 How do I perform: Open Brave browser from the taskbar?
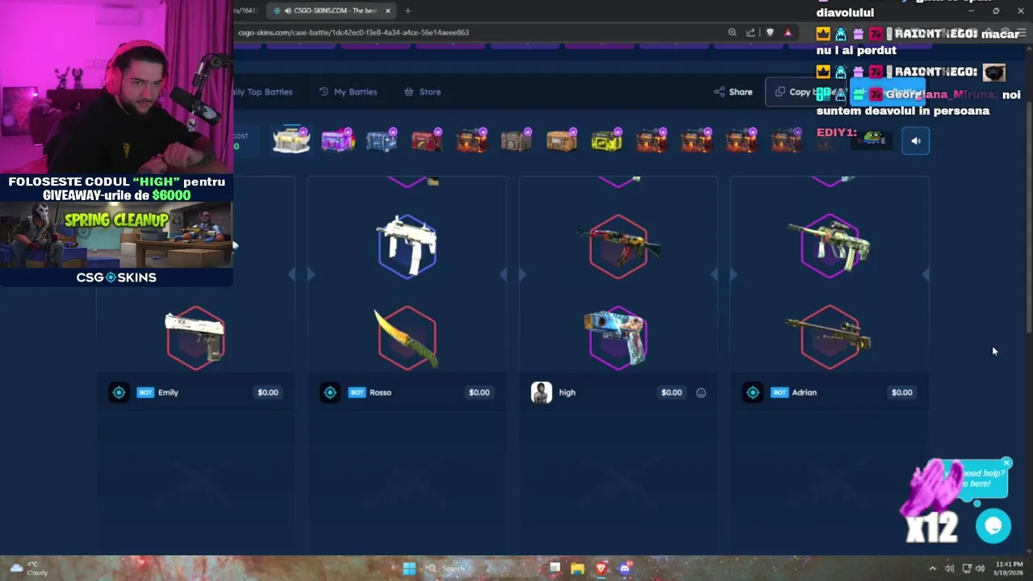pos(601,568)
